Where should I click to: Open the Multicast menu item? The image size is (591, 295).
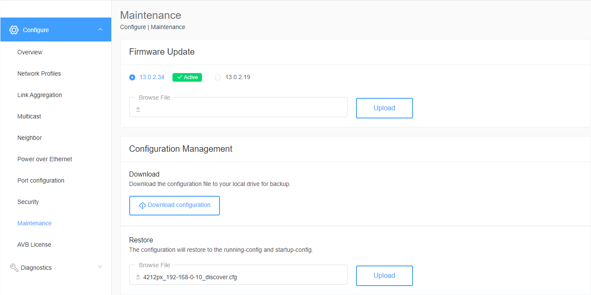click(29, 116)
